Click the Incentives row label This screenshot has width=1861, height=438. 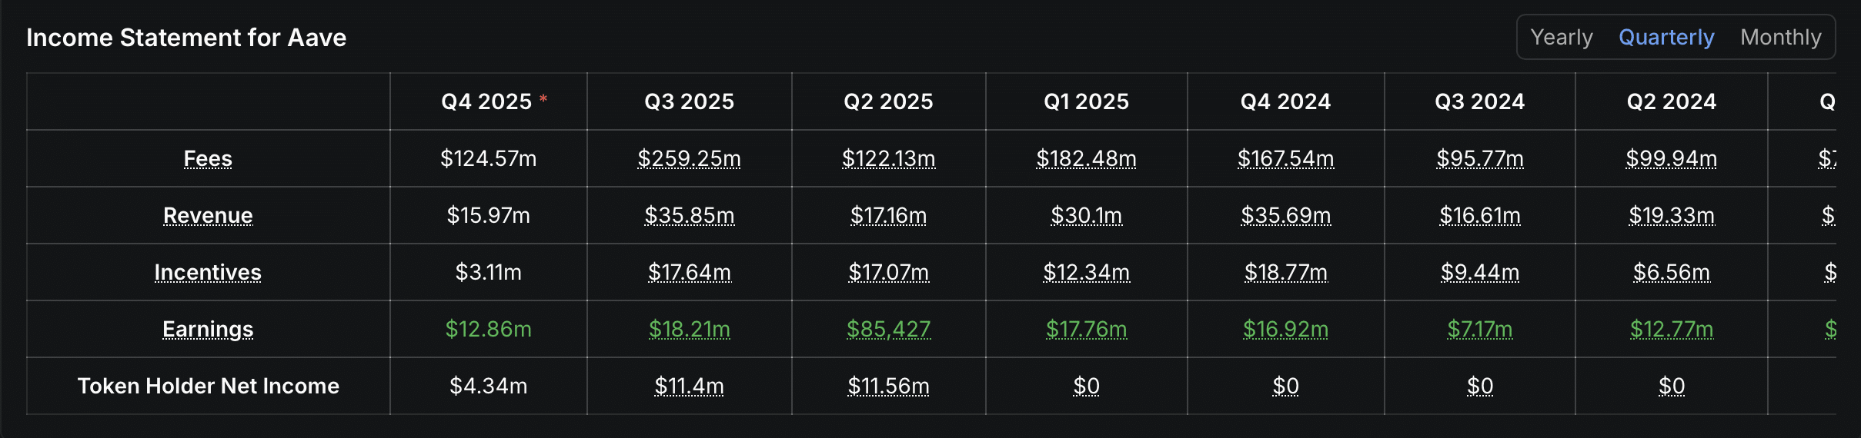point(208,272)
